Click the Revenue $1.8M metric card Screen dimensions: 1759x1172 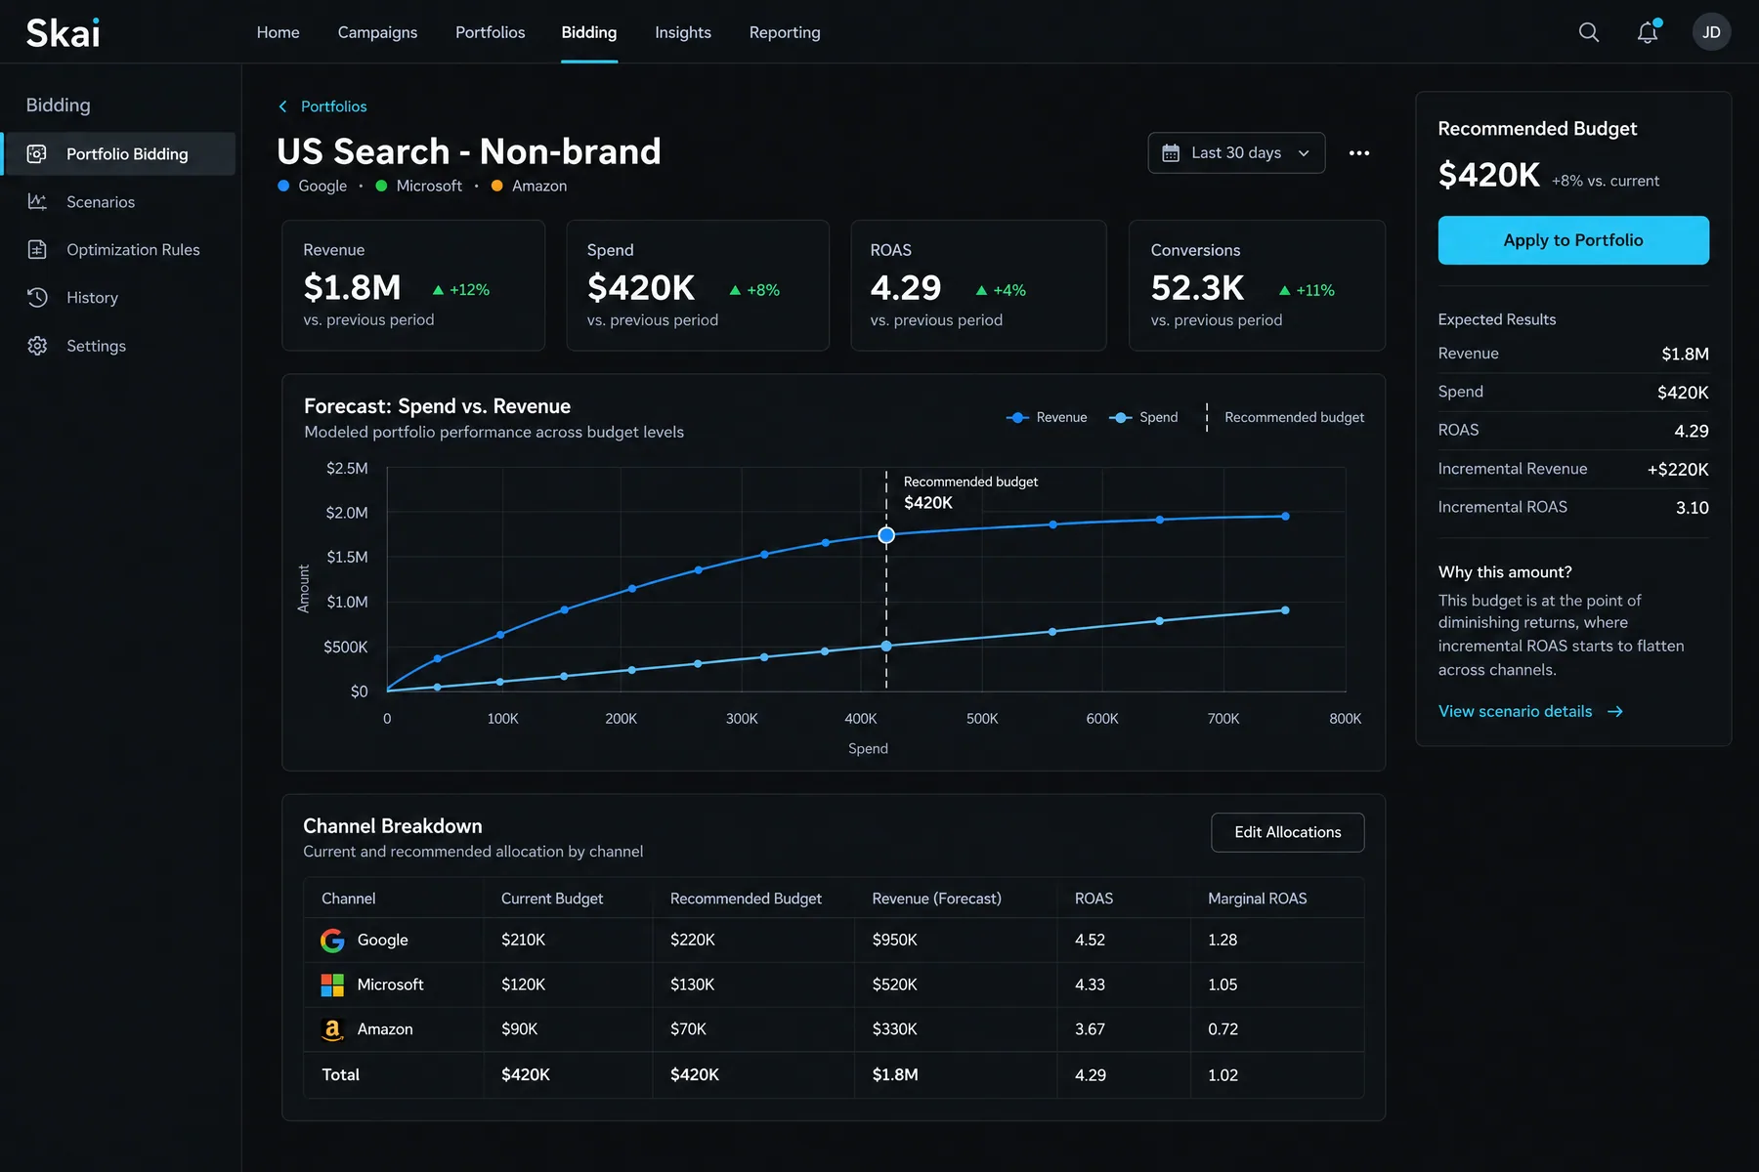413,285
